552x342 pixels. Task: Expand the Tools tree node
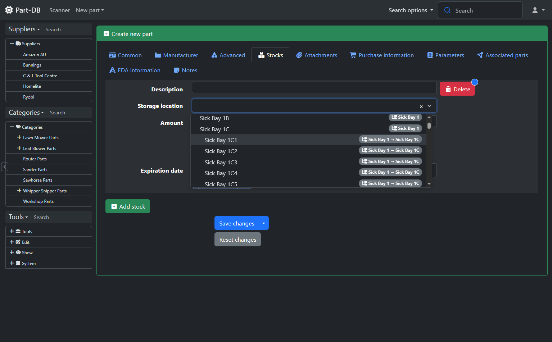pos(12,231)
